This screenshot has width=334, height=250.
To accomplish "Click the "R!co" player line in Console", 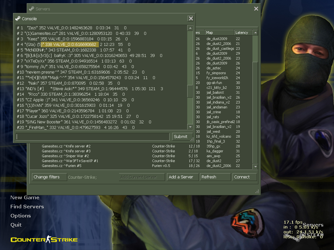I will 71,94.
